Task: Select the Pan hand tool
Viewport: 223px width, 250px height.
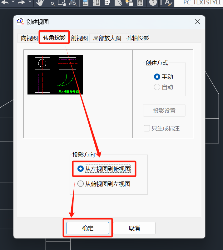Action: click(40, 3)
